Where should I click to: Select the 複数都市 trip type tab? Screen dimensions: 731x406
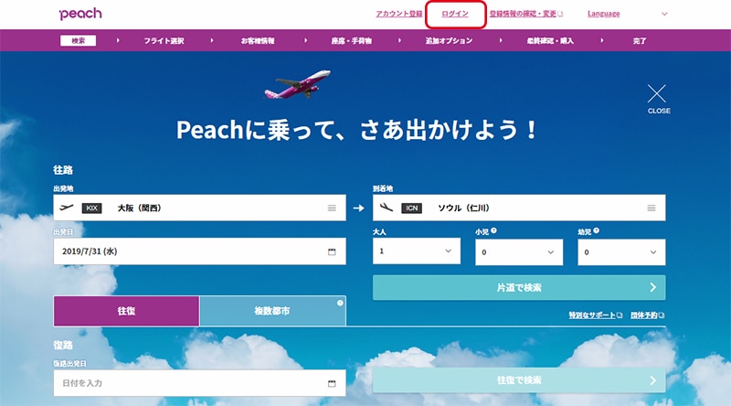pyautogui.click(x=272, y=311)
